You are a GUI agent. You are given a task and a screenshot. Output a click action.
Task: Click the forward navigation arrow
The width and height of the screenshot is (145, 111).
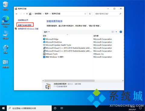coord(21,14)
